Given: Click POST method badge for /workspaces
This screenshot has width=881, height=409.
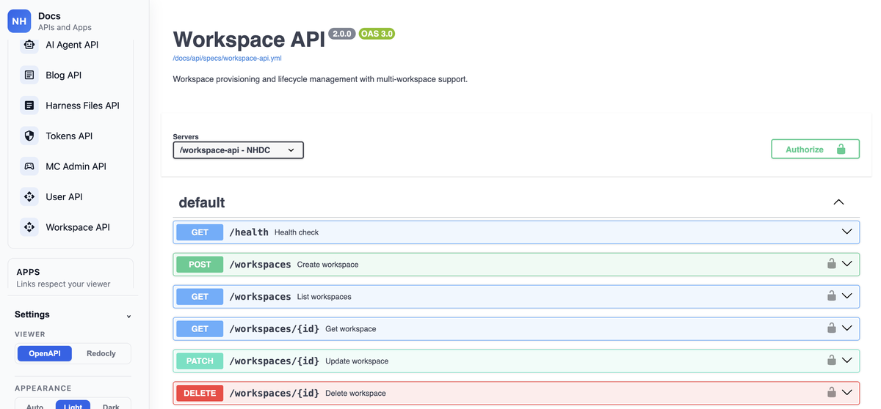Looking at the screenshot, I should pyautogui.click(x=200, y=265).
